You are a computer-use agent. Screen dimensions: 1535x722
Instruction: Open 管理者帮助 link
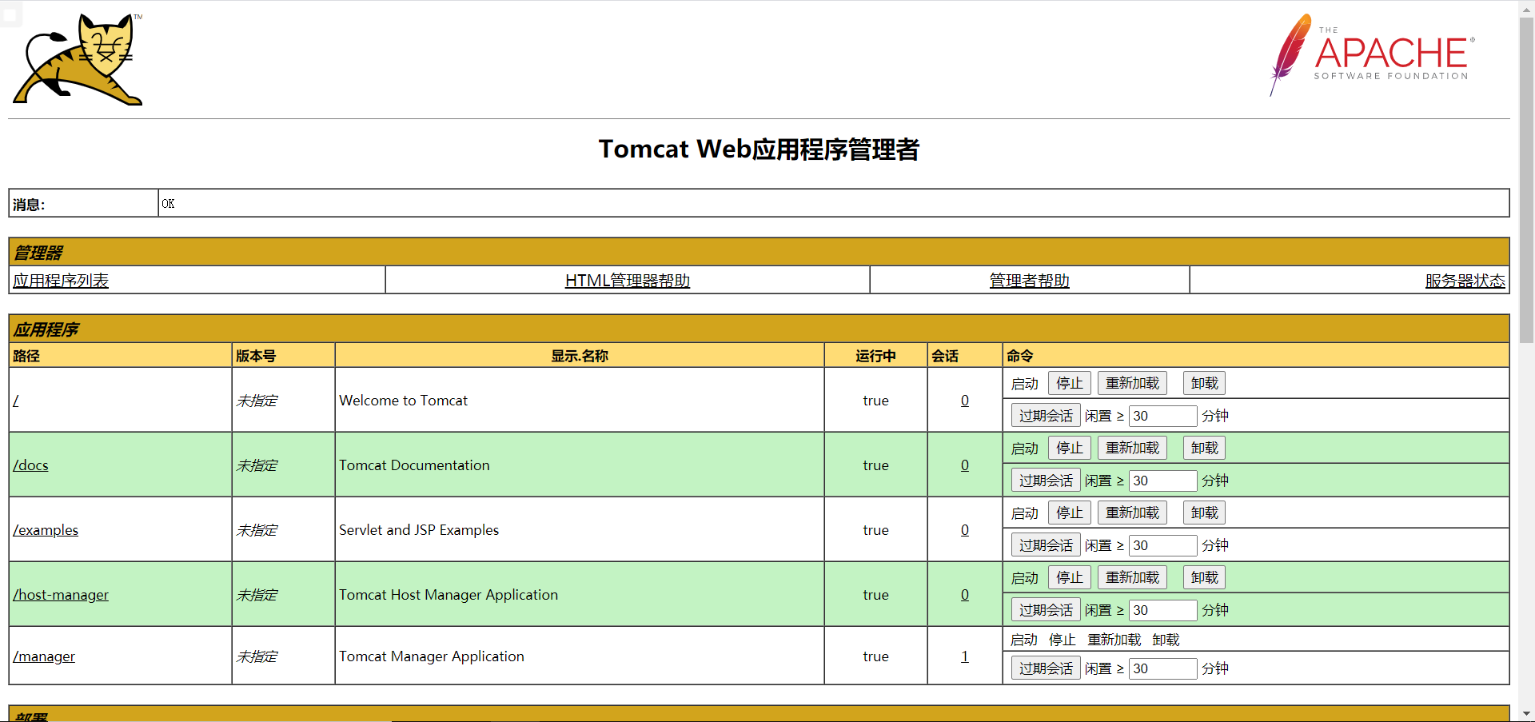[1030, 281]
